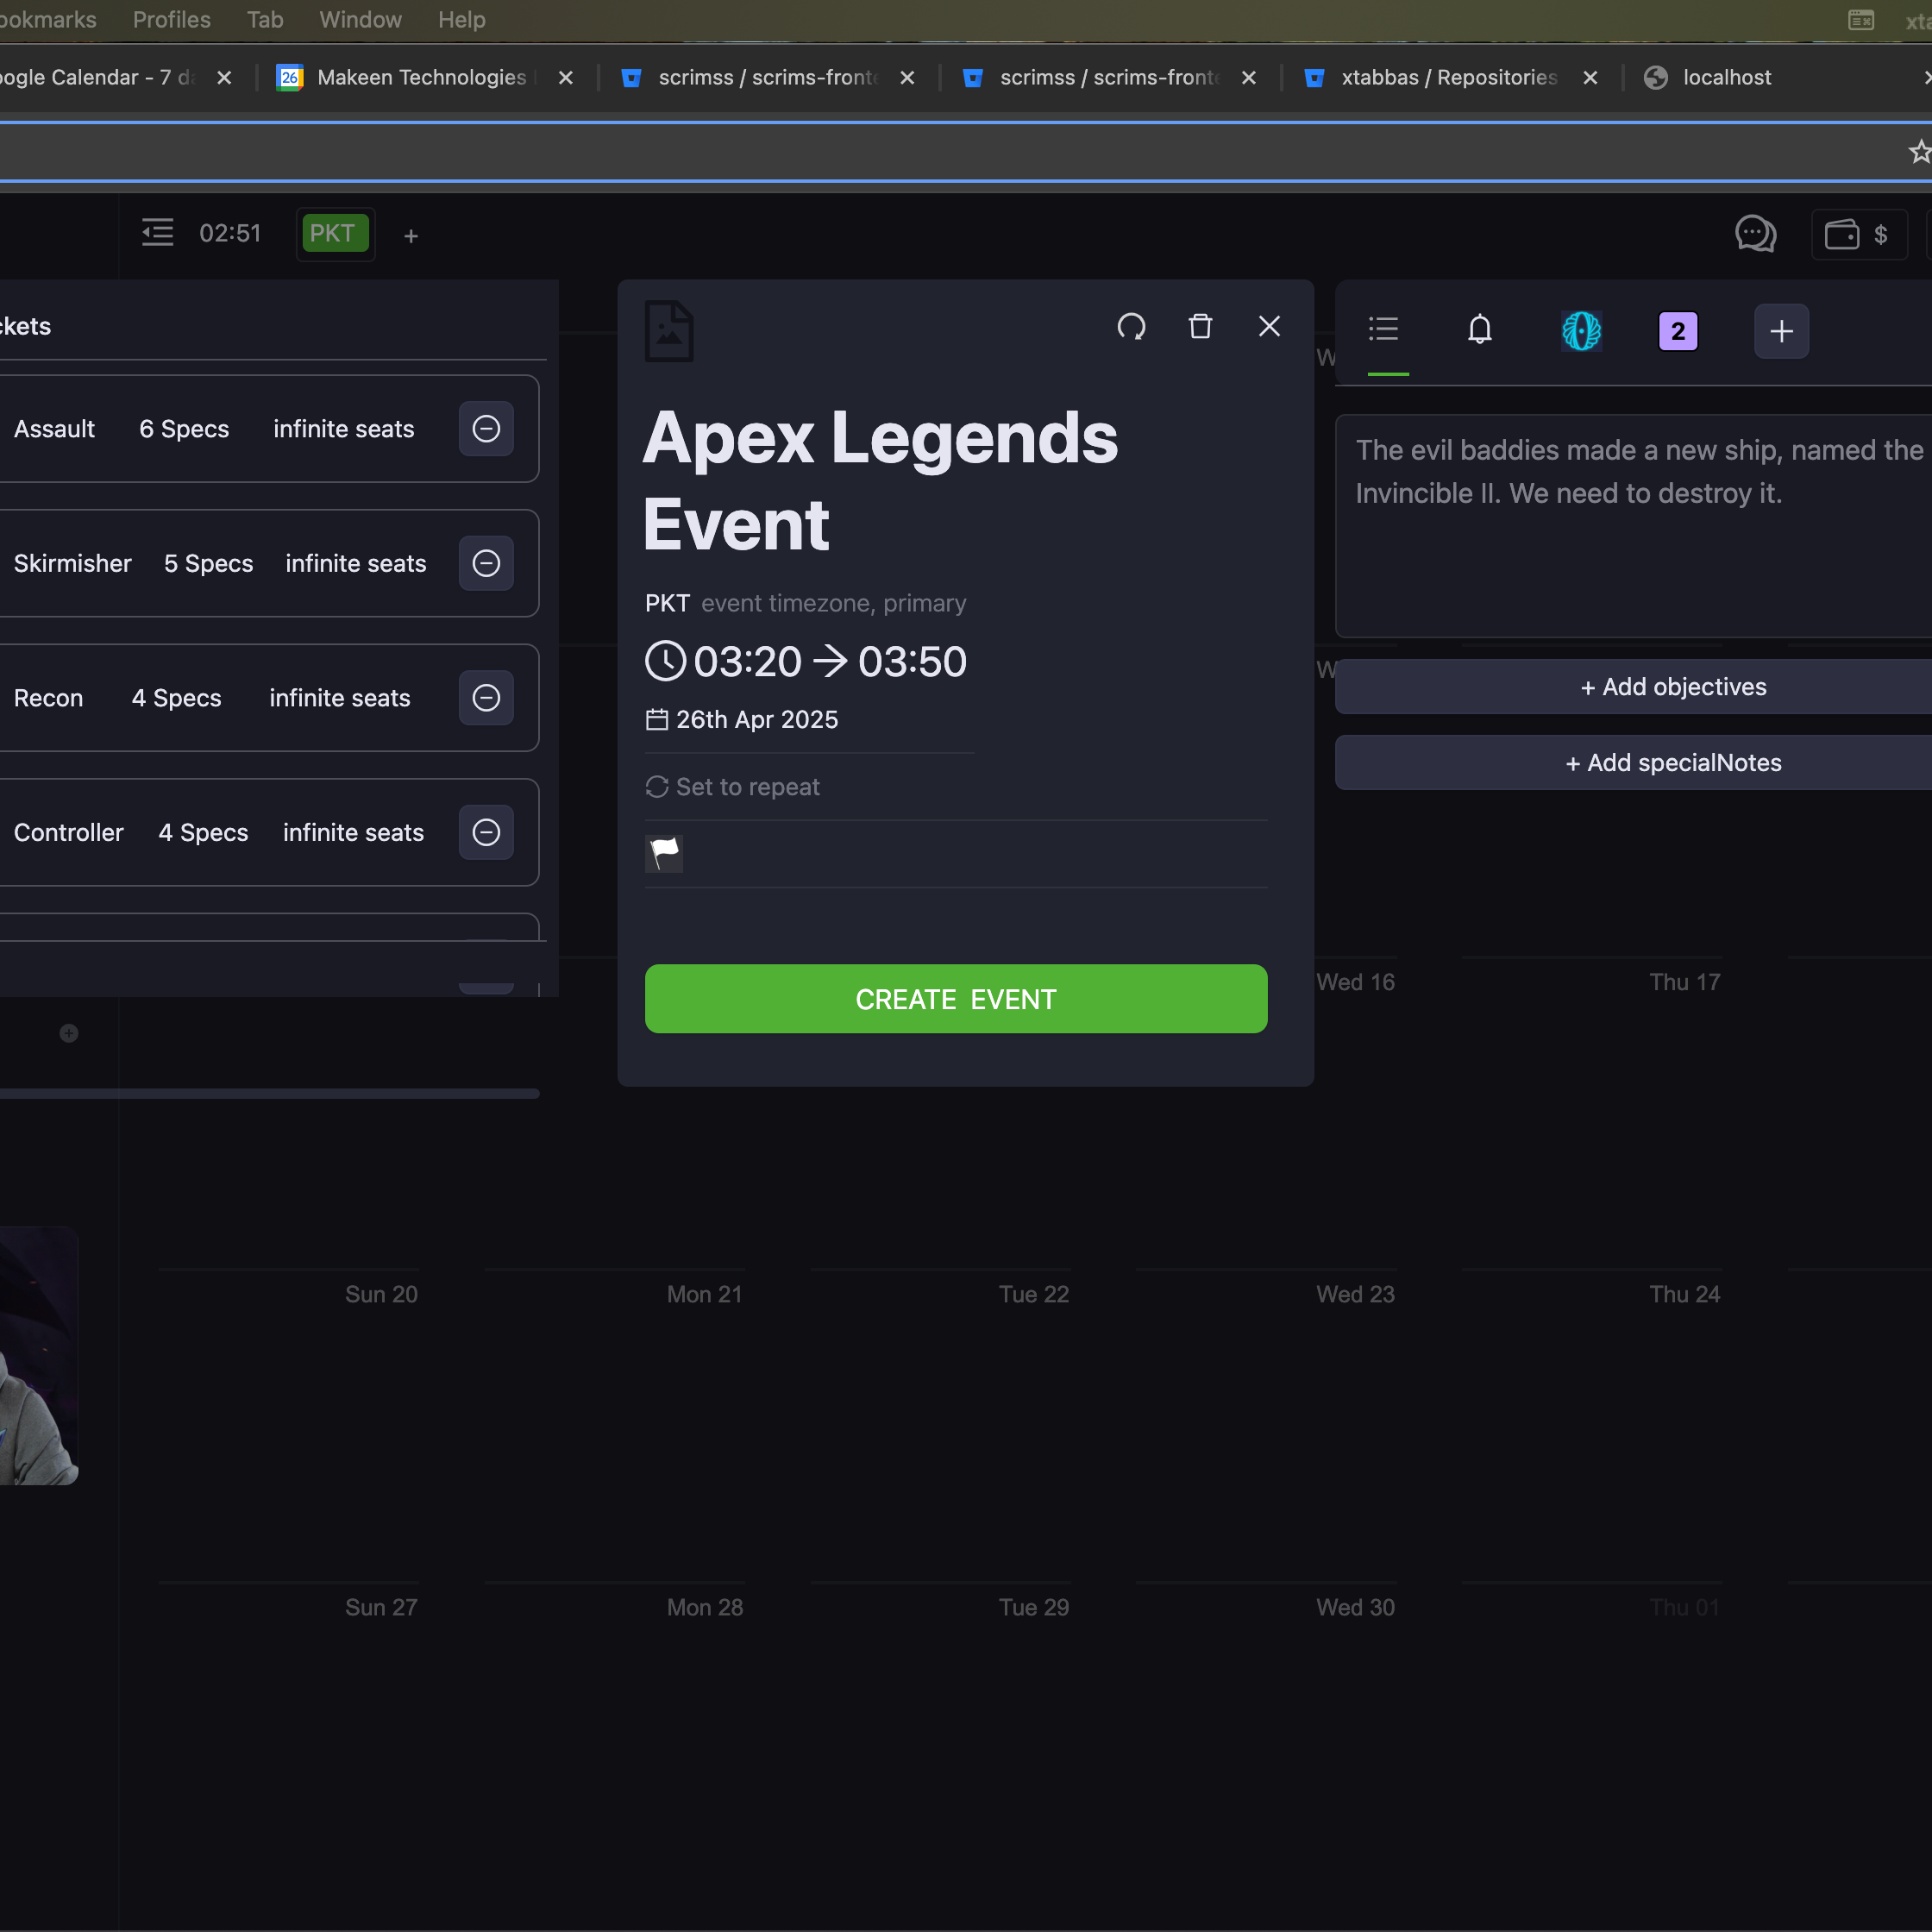Switch to localhost browser tab
Image resolution: width=1932 pixels, height=1932 pixels.
(x=1727, y=77)
